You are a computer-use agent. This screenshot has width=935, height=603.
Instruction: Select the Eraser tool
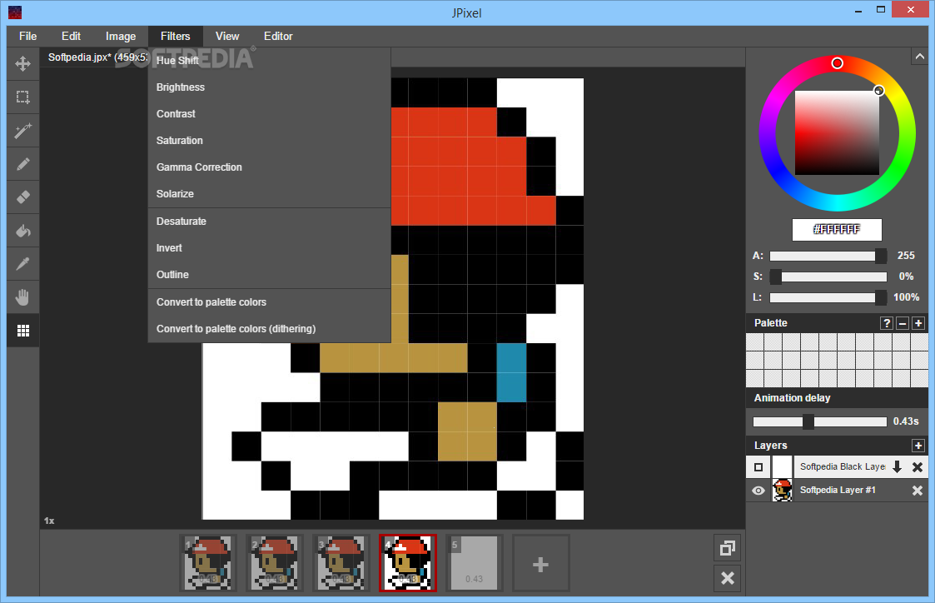point(23,197)
